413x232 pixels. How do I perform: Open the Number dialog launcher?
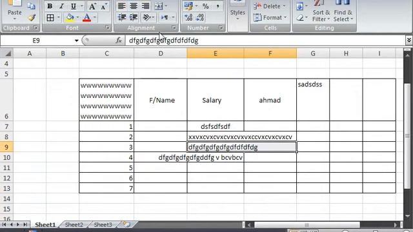coord(221,28)
